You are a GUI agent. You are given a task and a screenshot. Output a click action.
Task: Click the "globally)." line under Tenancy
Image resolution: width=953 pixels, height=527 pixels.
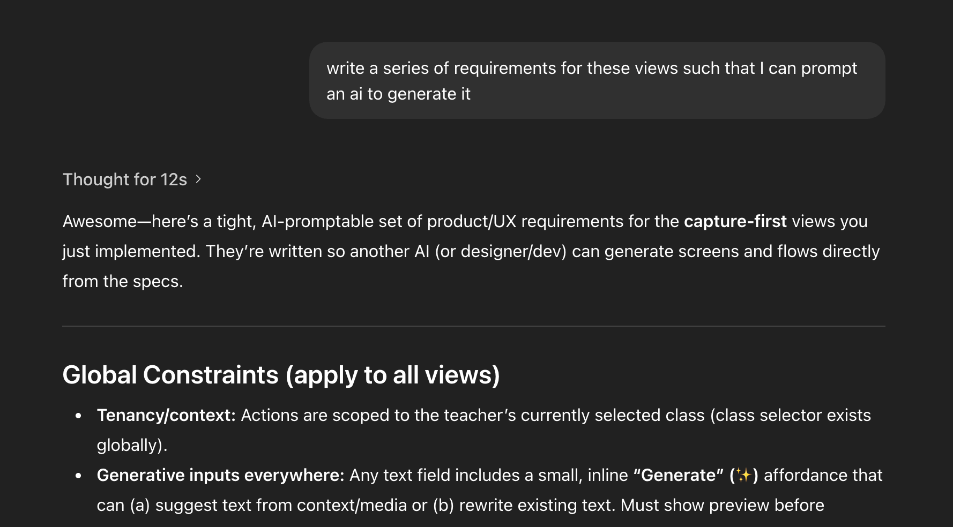pos(132,445)
